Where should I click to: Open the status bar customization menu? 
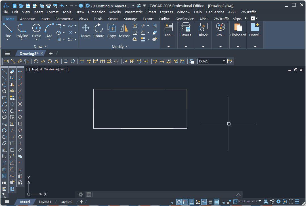point(297,201)
